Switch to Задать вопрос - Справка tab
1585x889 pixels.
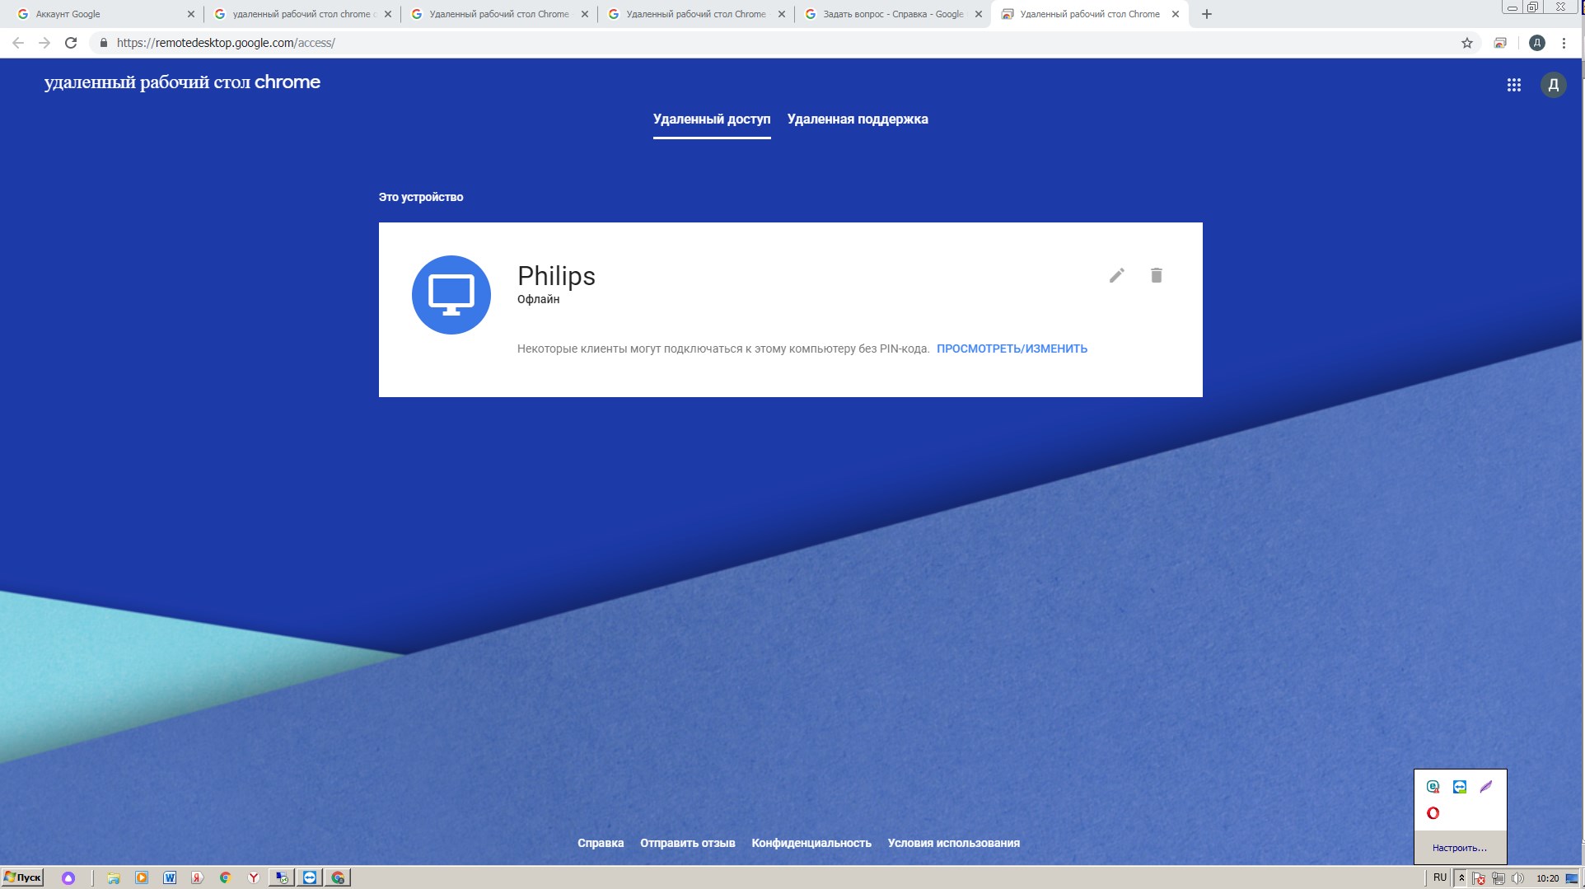[892, 14]
